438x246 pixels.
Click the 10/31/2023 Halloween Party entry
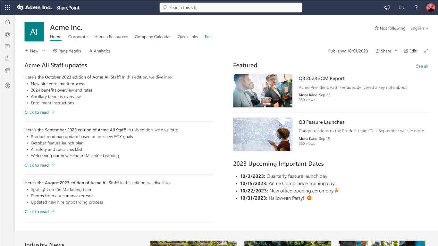pyautogui.click(x=276, y=198)
